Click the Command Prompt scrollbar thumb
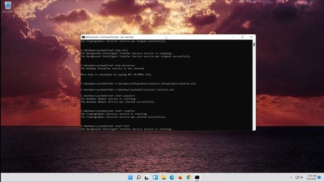This screenshot has height=182, width=324. (x=254, y=44)
